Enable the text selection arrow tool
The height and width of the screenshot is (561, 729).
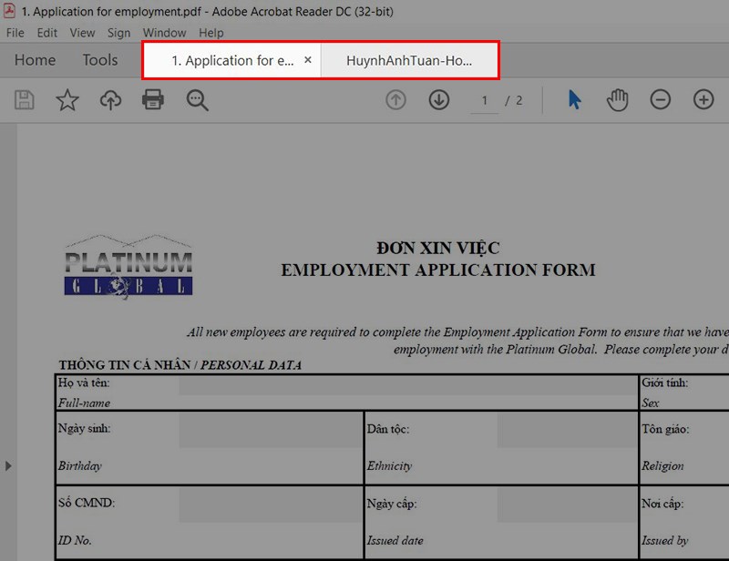(x=574, y=100)
